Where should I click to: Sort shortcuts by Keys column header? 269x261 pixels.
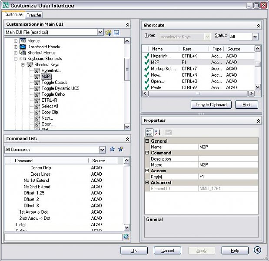(194, 49)
